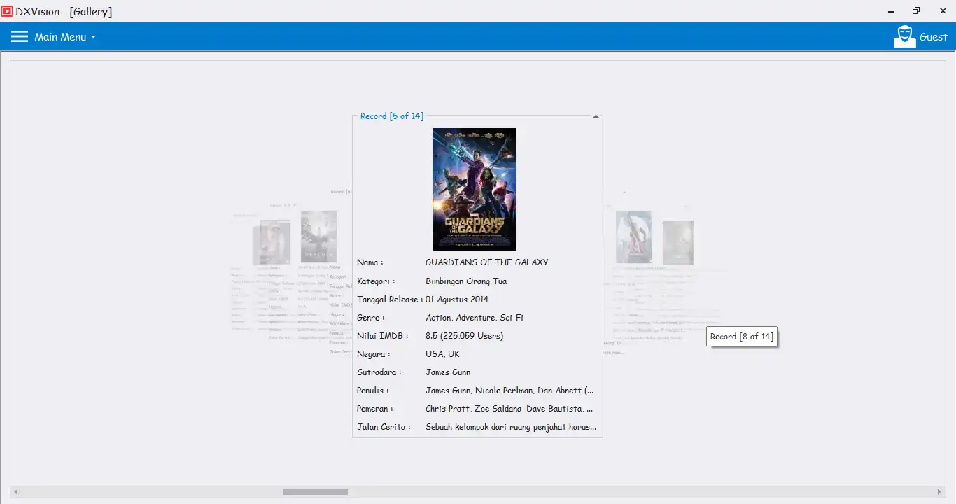Click the cast value starting 'Chris Pratt'
956x504 pixels.
tap(509, 409)
